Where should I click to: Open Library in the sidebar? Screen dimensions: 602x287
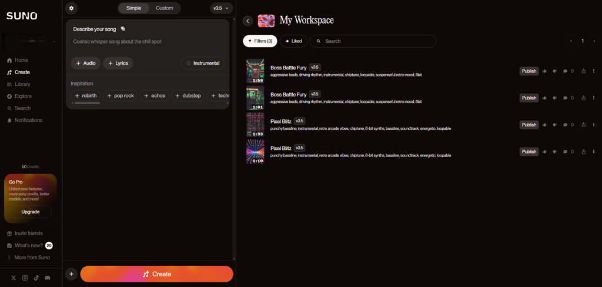click(x=19, y=84)
